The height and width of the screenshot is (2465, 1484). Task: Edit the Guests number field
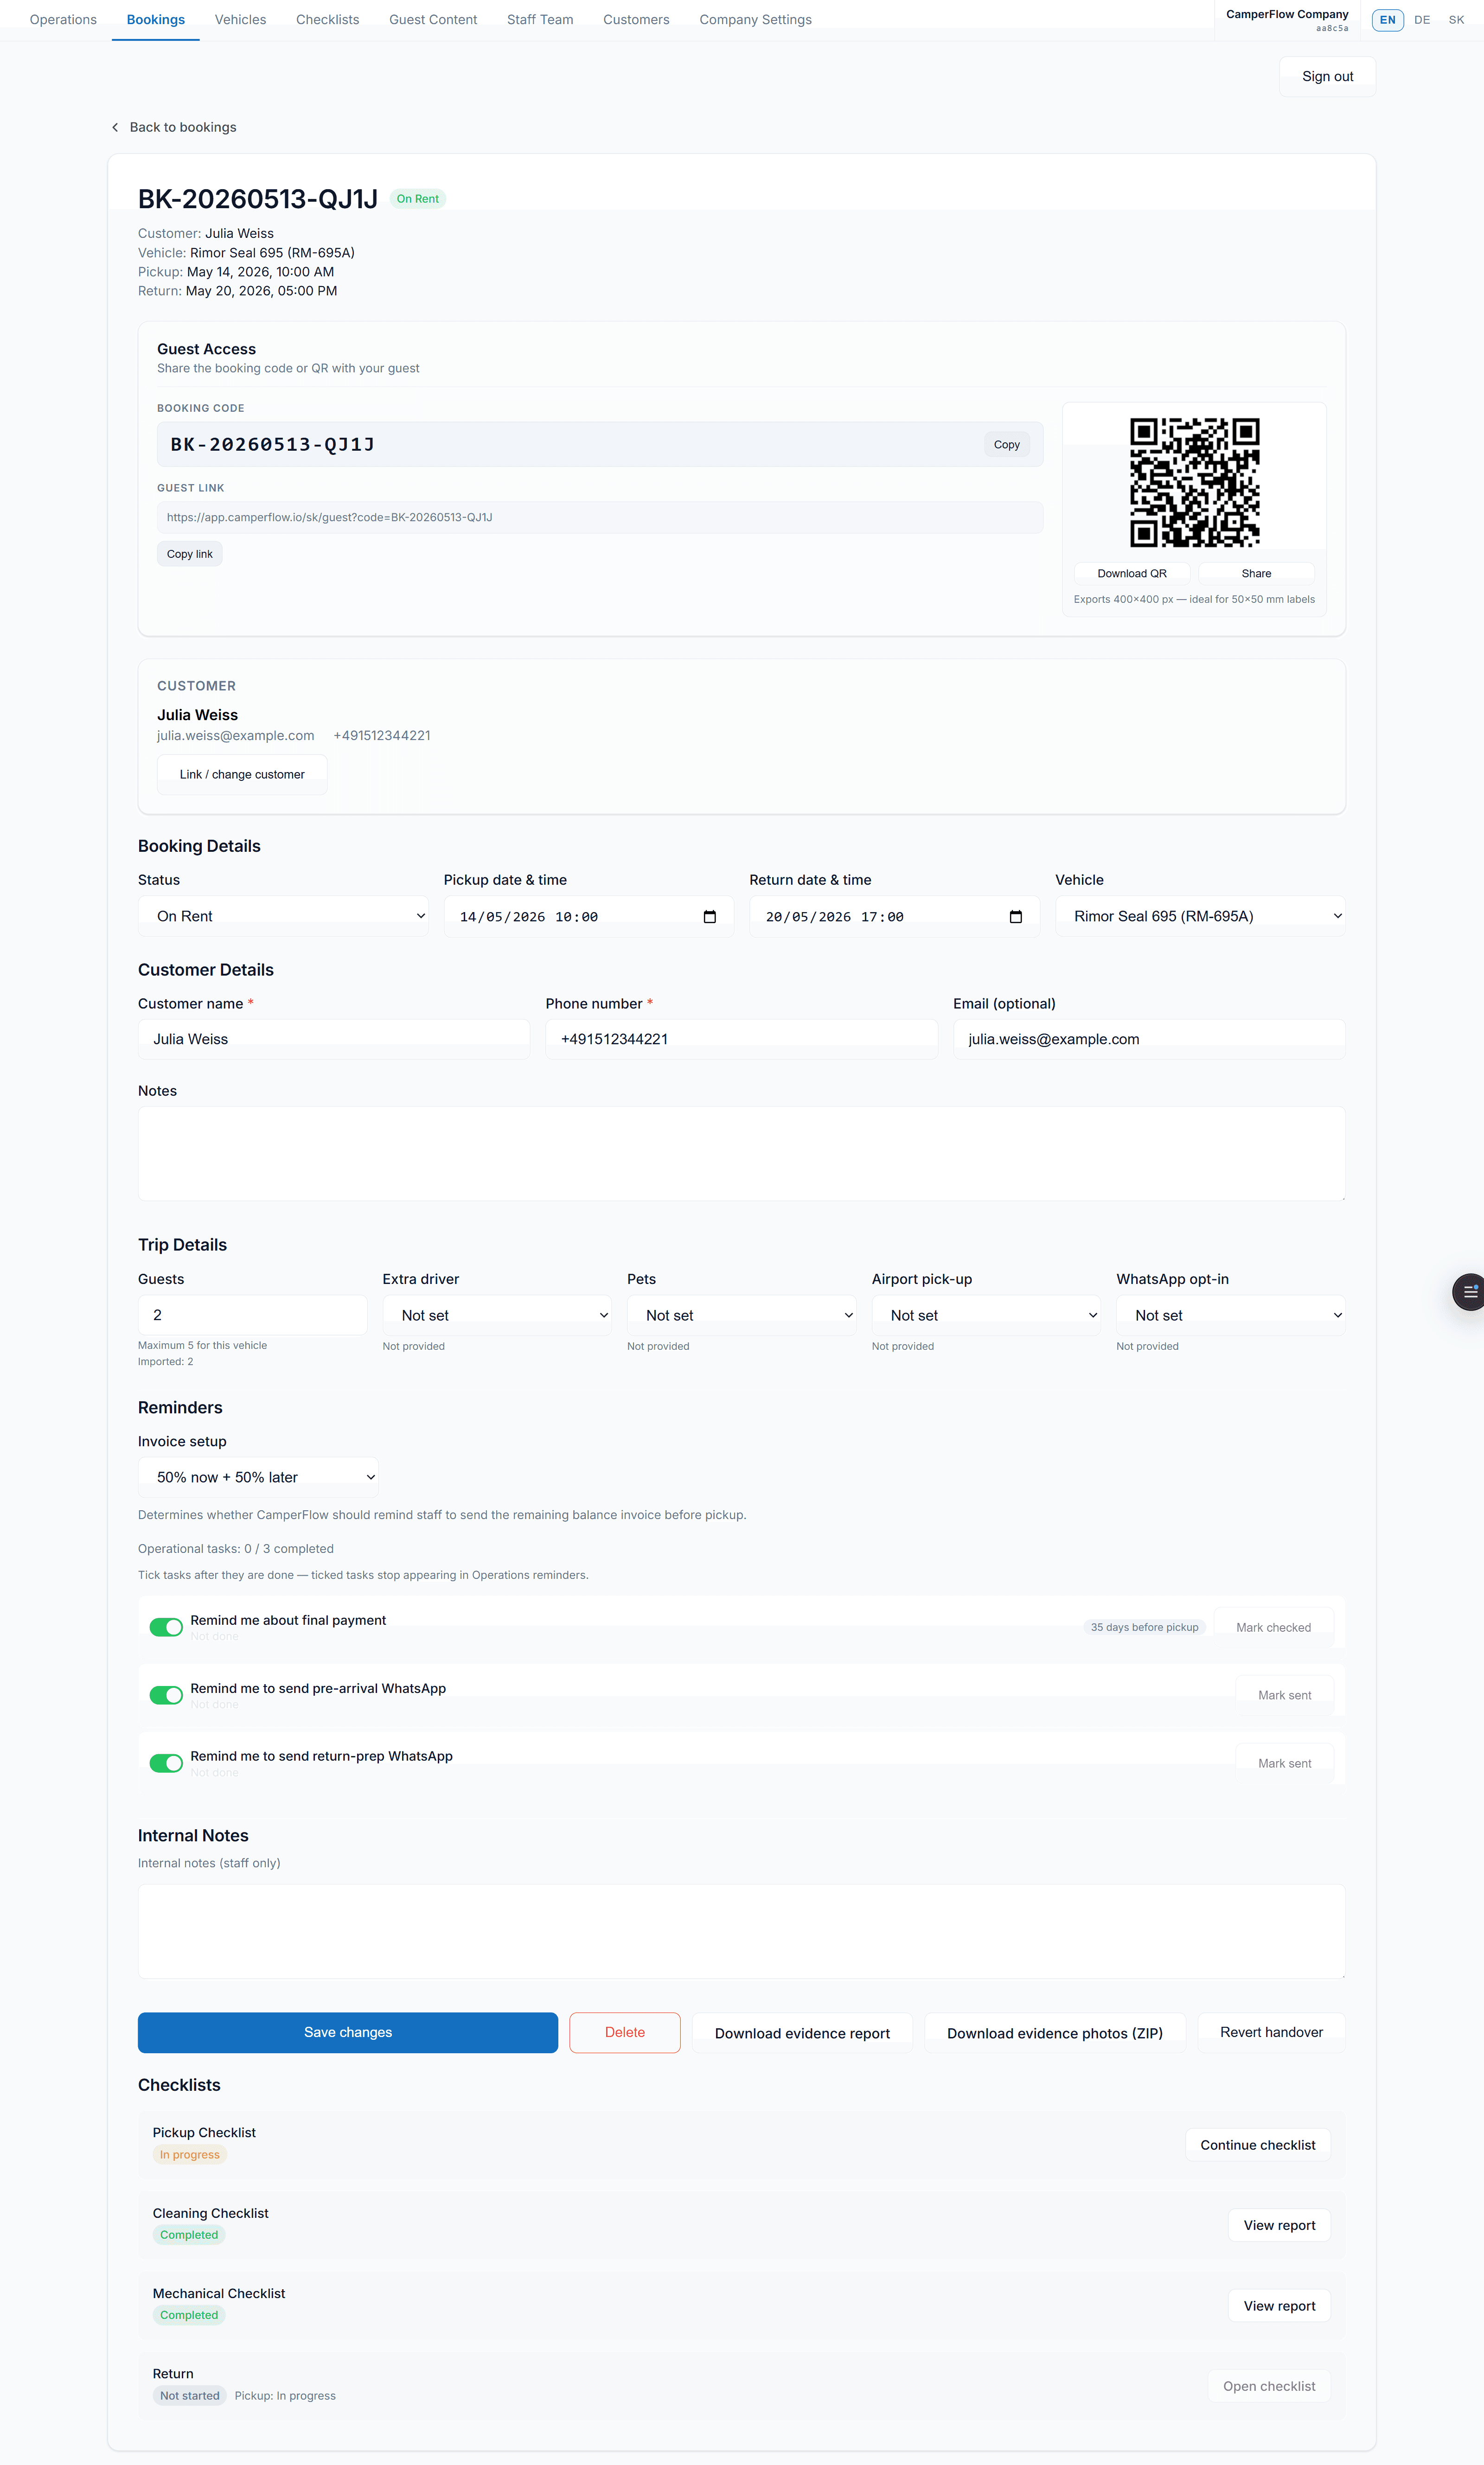(253, 1316)
